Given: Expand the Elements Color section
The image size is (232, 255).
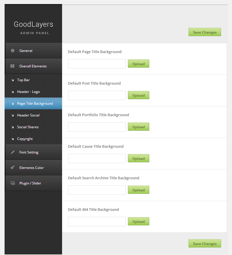Looking at the screenshot, I should [x=31, y=168].
